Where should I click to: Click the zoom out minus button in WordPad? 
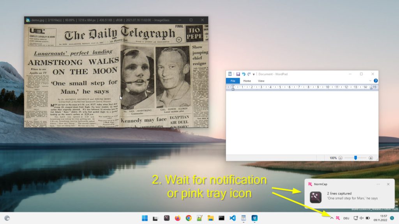(x=340, y=158)
